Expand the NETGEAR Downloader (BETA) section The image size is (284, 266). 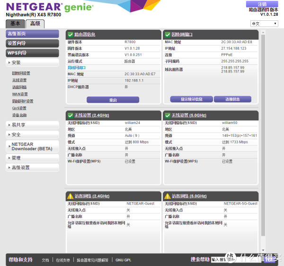[x=32, y=146]
